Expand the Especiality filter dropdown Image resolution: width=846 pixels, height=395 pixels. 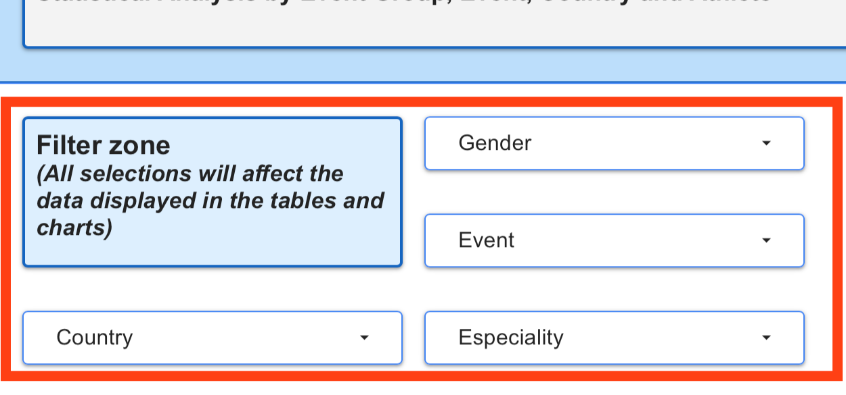(x=614, y=338)
